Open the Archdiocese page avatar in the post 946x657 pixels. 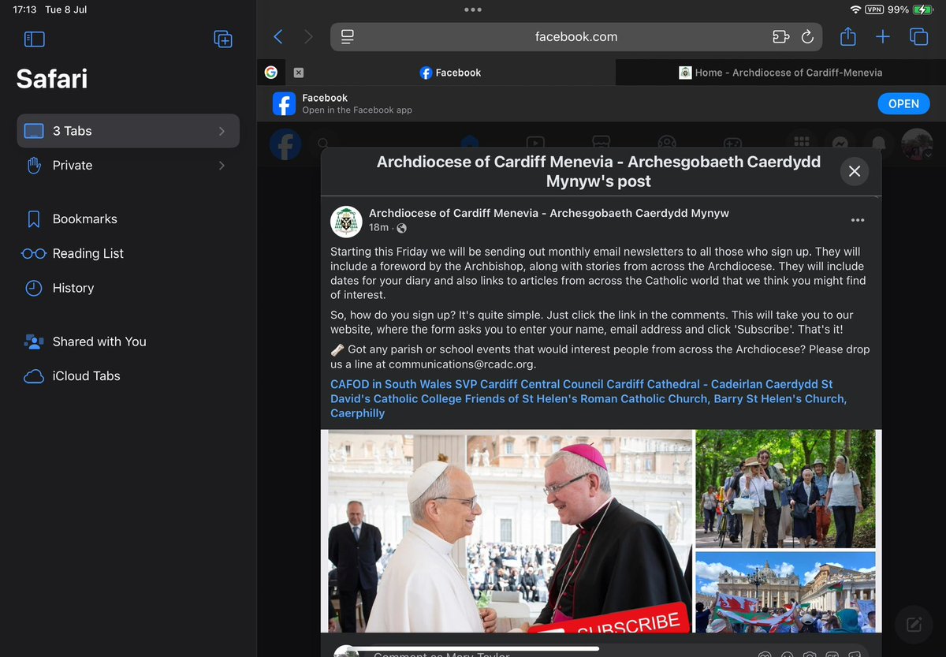click(346, 222)
